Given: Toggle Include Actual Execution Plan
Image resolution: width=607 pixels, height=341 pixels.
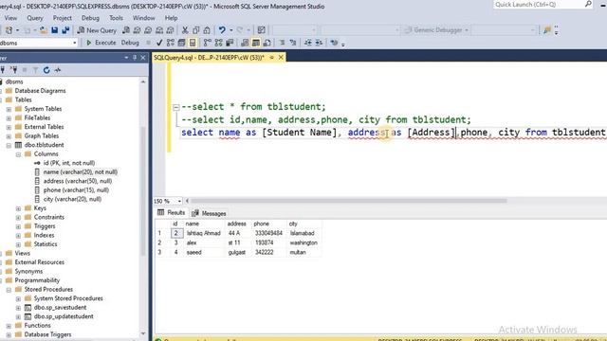Looking at the screenshot, I should [208, 43].
